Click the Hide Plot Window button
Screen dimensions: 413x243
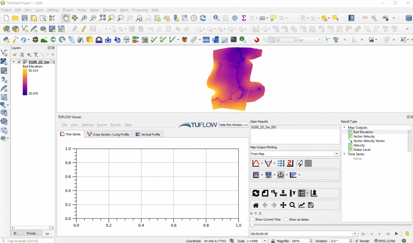click(234, 125)
